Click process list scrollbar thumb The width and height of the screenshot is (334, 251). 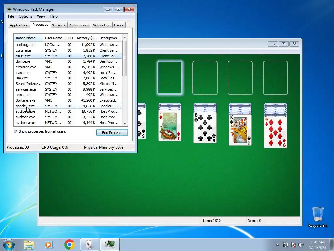pos(125,58)
